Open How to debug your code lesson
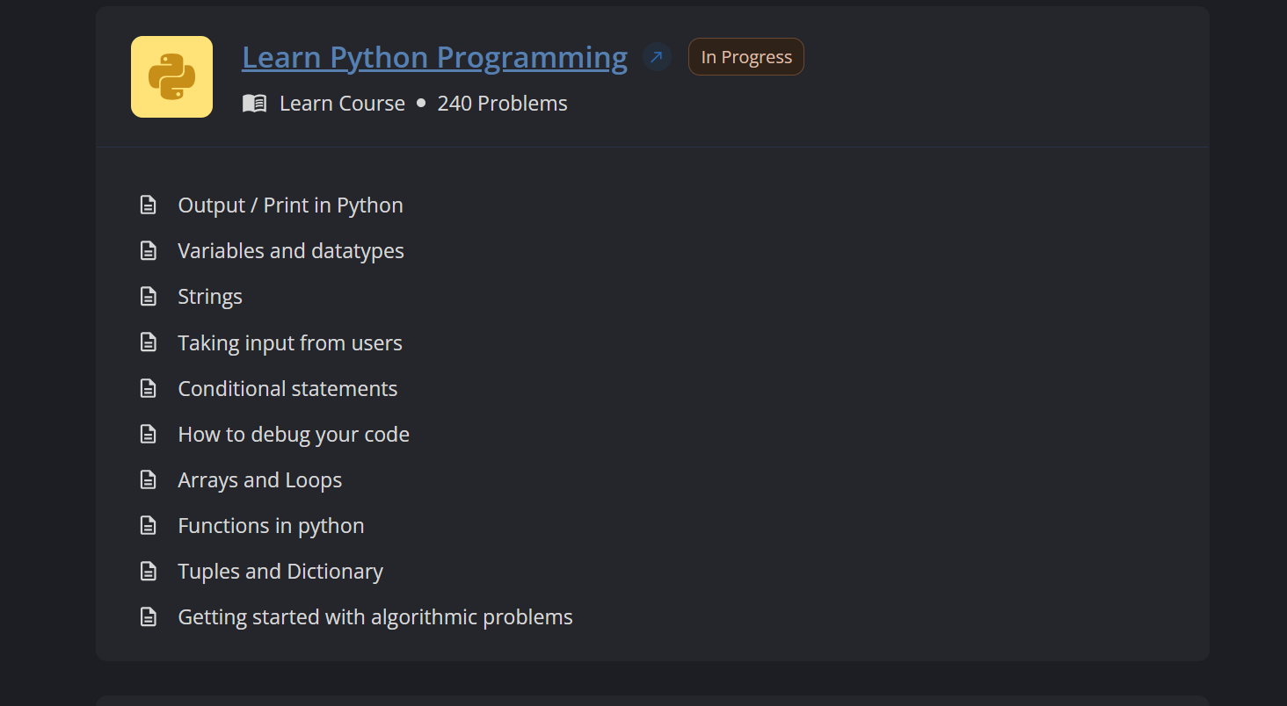The width and height of the screenshot is (1287, 706). [294, 434]
